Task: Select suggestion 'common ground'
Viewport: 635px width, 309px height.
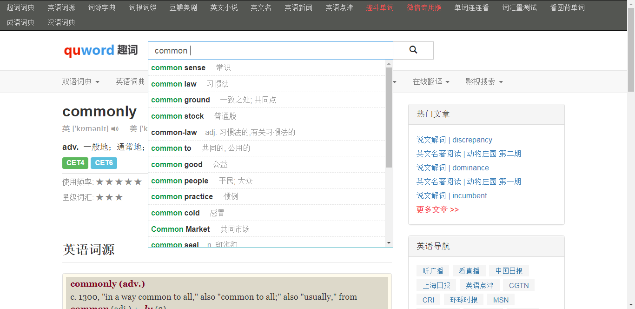Action: click(267, 100)
